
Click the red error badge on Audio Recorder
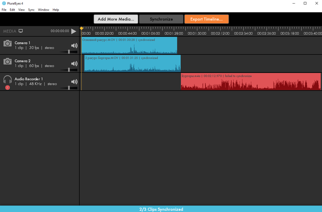7,87
